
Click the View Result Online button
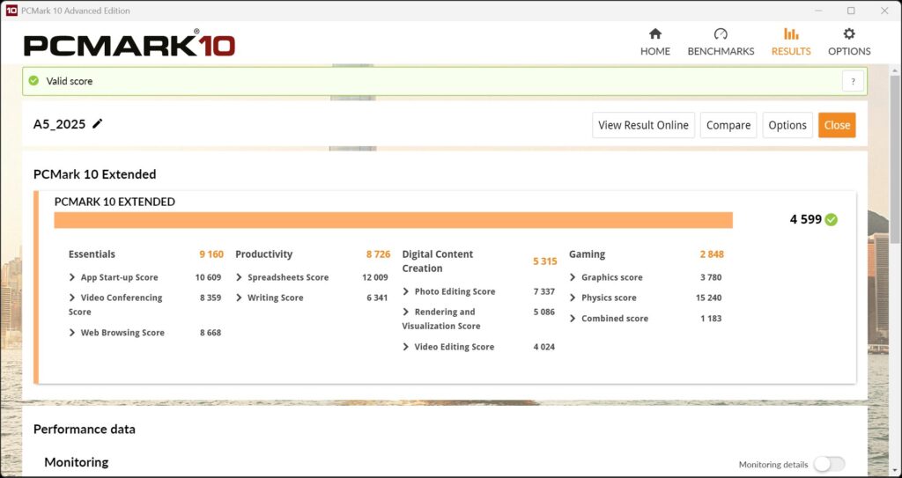(x=643, y=125)
